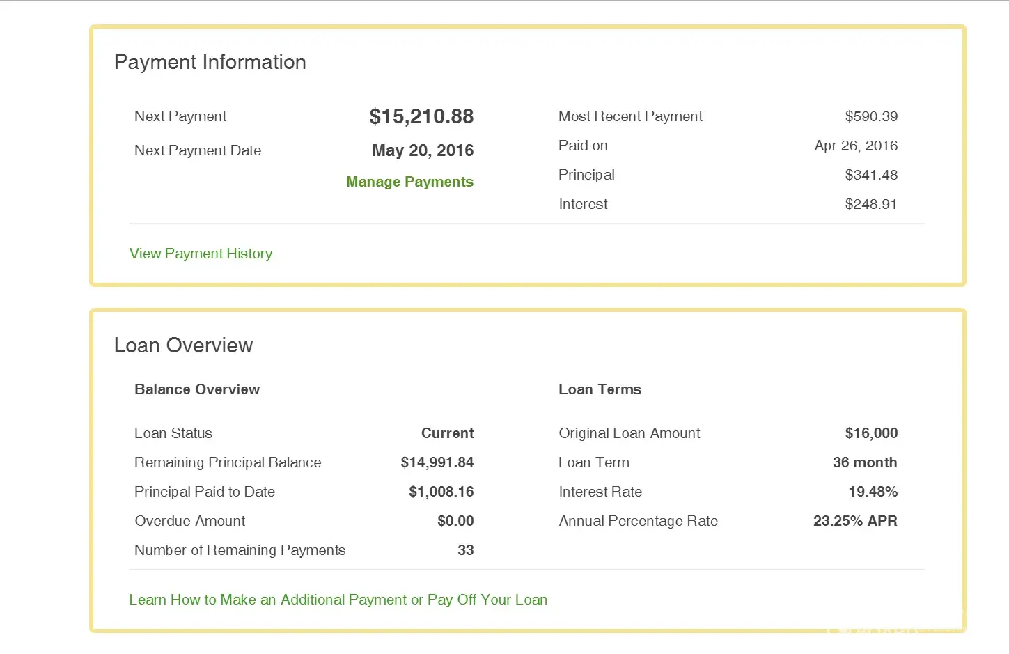
Task: Click the Payment Information heading
Action: pyautogui.click(x=210, y=62)
